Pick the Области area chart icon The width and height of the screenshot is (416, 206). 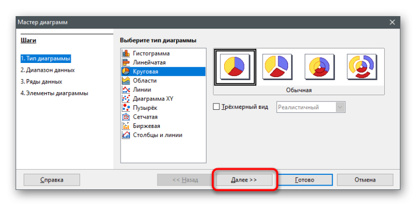(126, 81)
